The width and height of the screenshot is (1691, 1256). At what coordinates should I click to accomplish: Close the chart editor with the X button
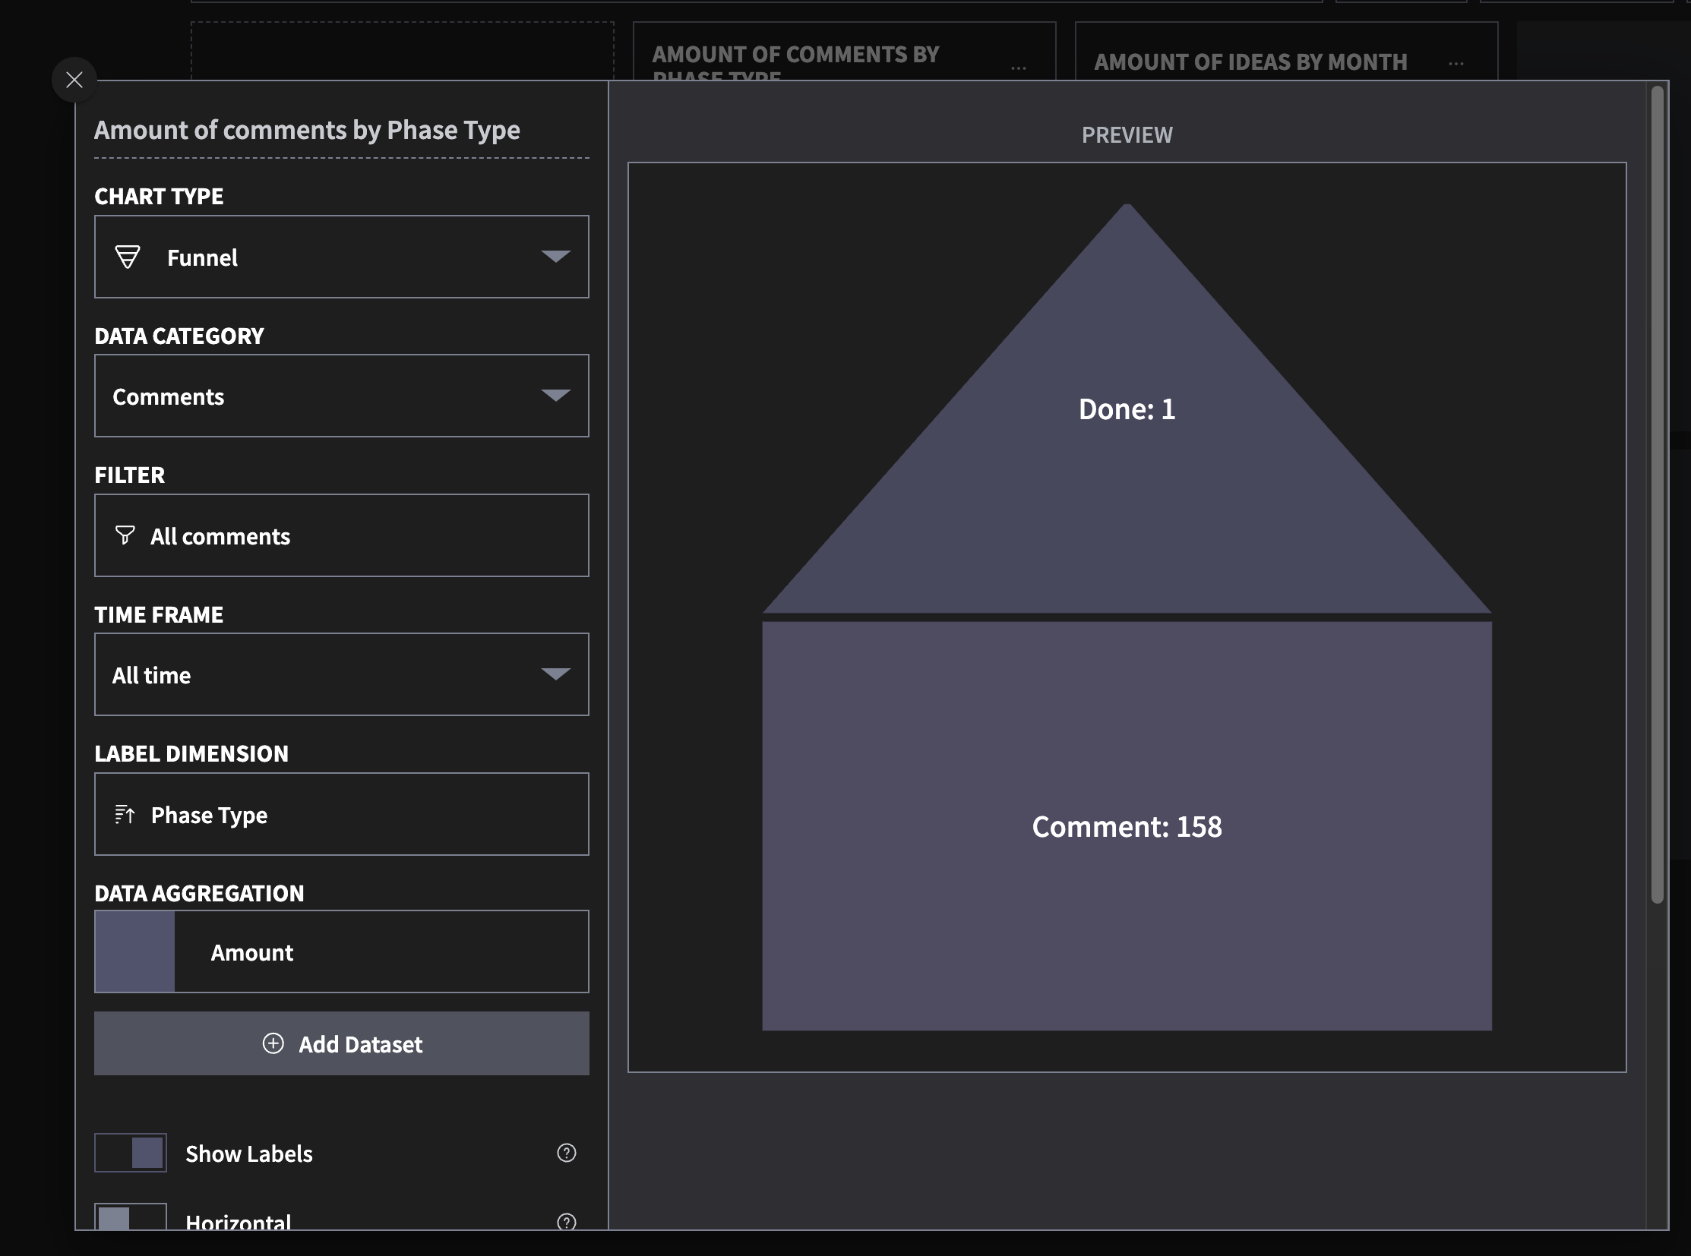click(x=74, y=79)
